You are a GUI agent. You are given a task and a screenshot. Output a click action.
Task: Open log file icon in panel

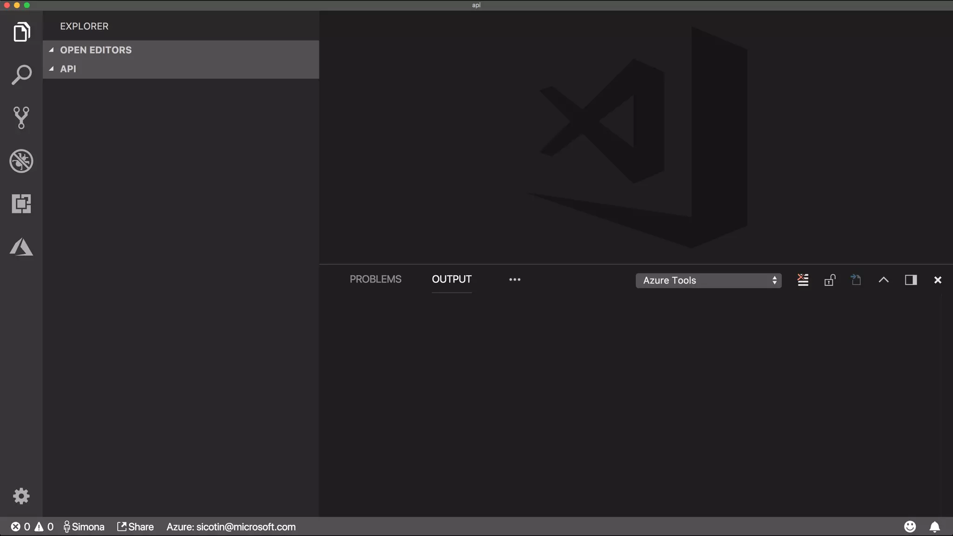(856, 280)
